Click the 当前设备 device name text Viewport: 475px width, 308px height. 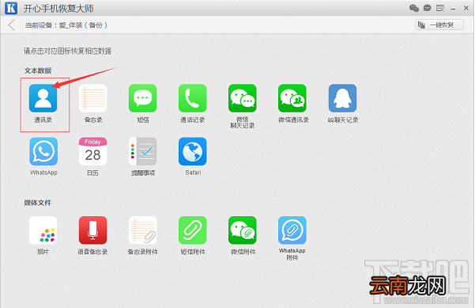click(66, 25)
